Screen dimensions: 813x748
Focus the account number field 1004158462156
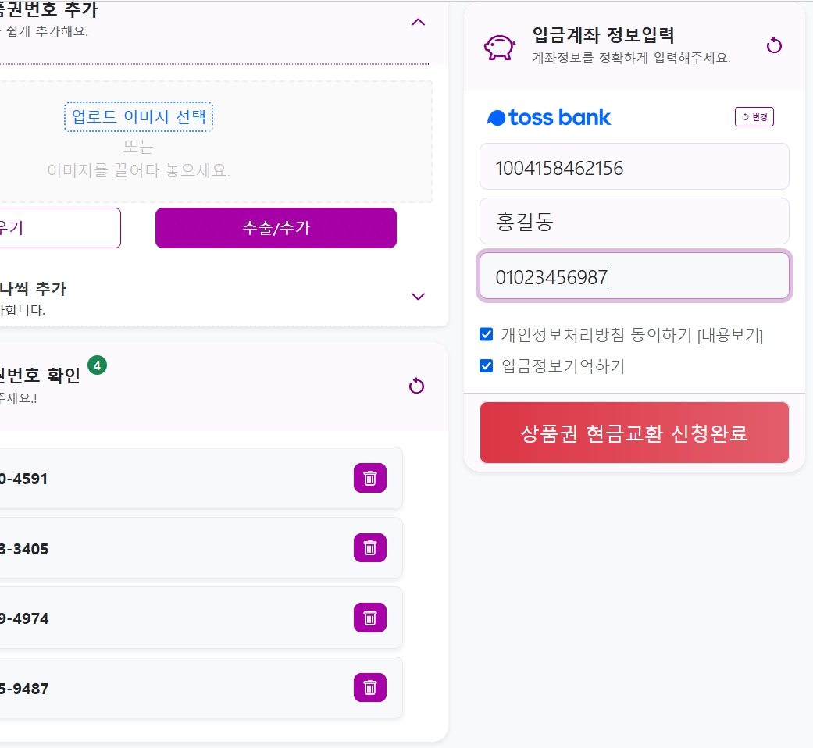click(634, 166)
